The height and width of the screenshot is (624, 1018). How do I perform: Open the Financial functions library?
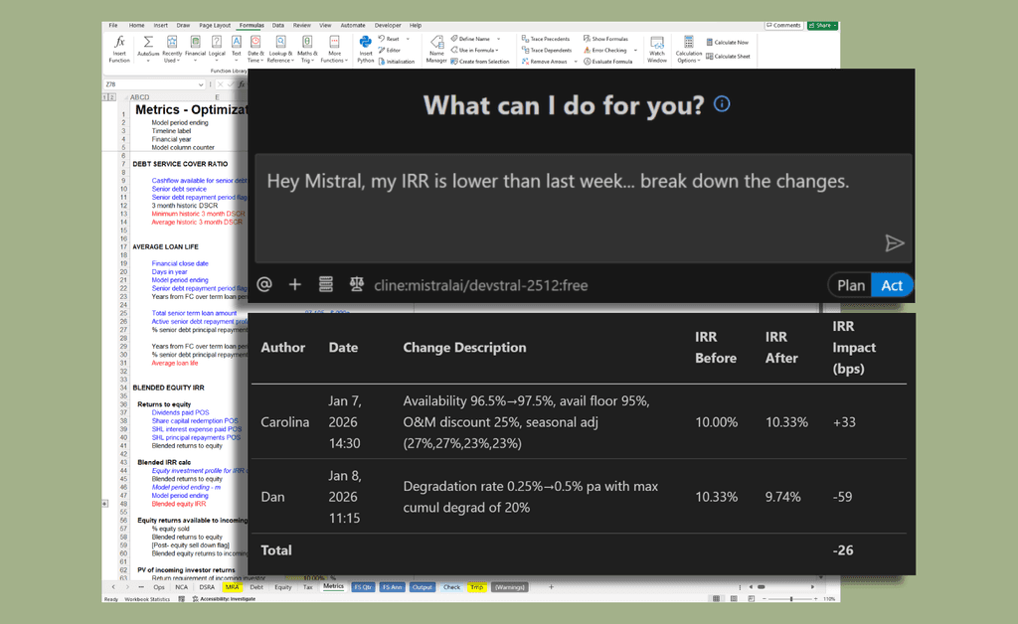196,47
